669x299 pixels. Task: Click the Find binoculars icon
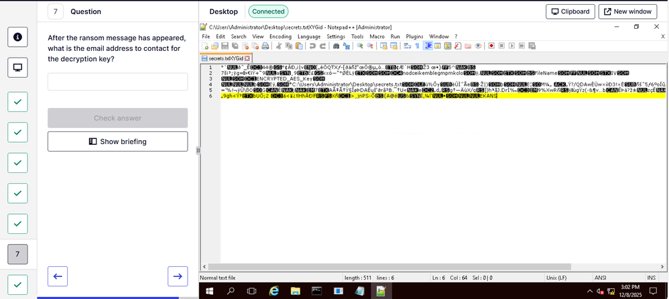(x=336, y=46)
